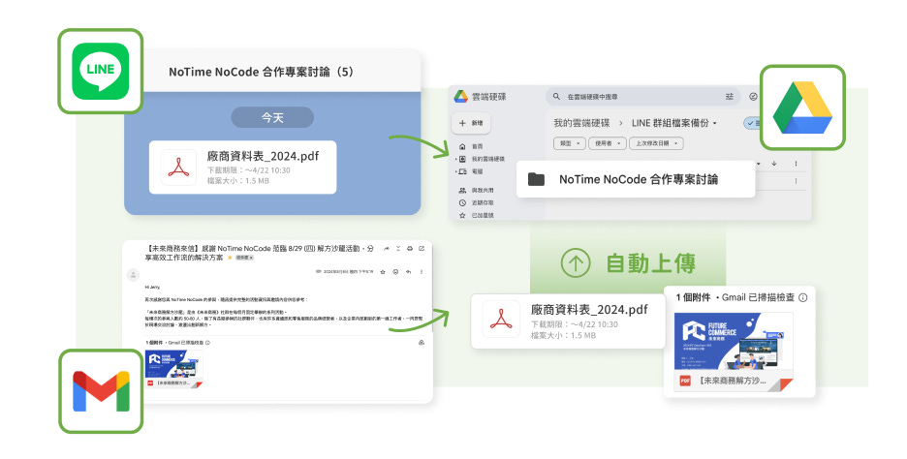Save all Gmail attachments to Drive icon
The image size is (907, 459).
pyautogui.click(x=422, y=343)
